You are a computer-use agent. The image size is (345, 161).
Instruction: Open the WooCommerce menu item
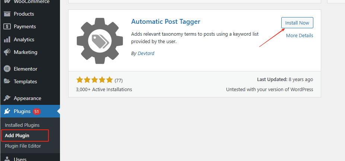coord(31,2)
